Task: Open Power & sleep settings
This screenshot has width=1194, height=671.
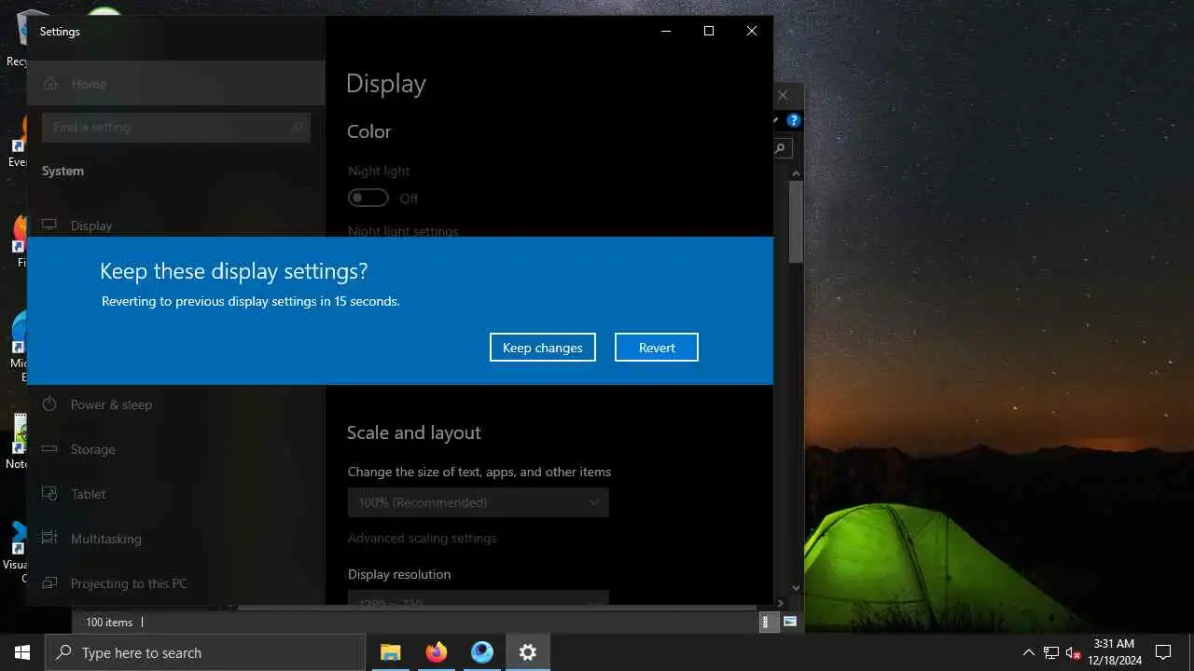Action: 175,404
